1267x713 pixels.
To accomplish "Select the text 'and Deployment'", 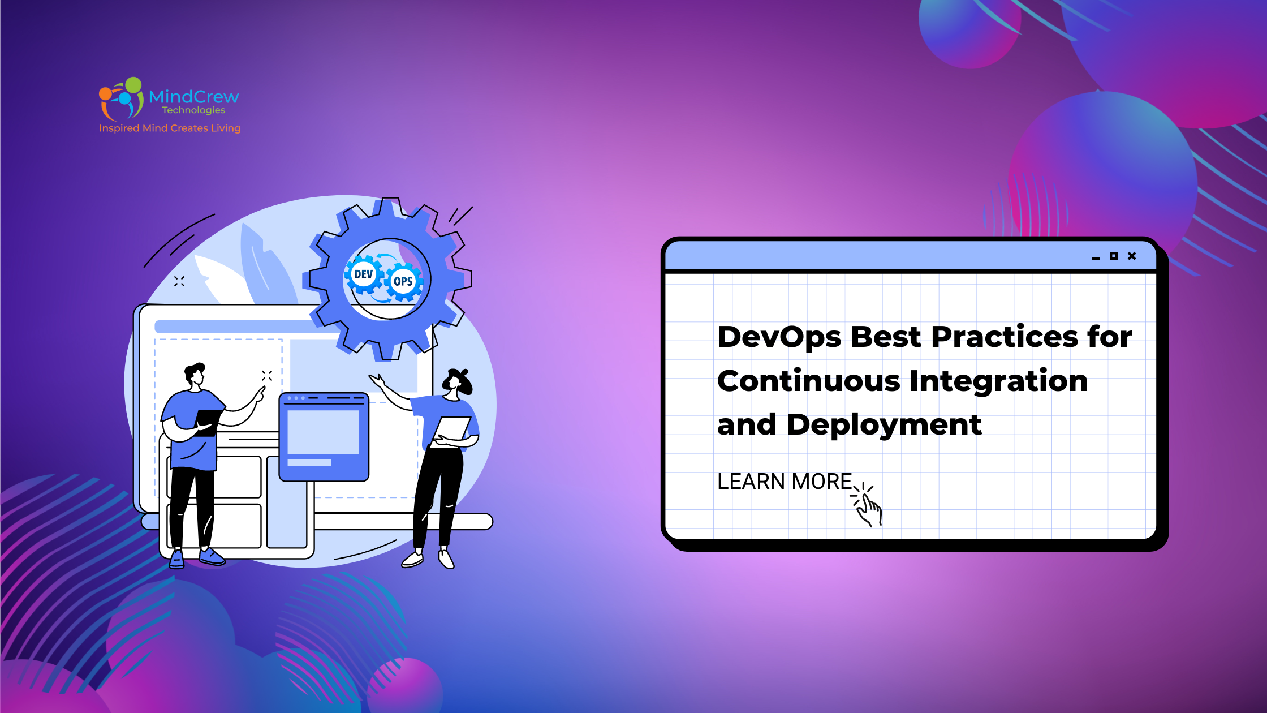I will coord(849,425).
